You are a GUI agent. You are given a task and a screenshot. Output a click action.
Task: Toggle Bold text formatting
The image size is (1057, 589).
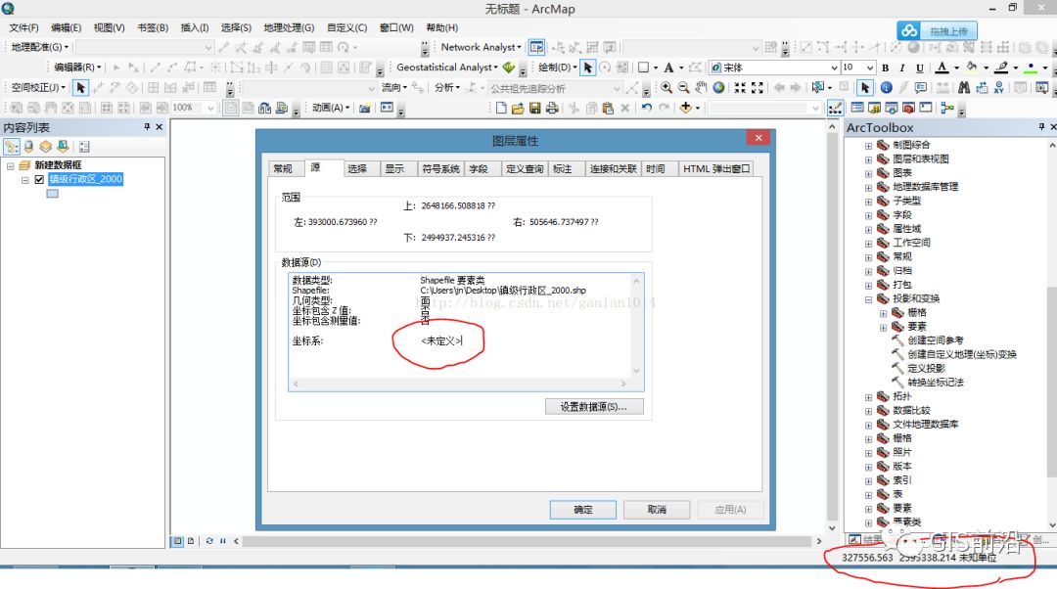[x=885, y=68]
